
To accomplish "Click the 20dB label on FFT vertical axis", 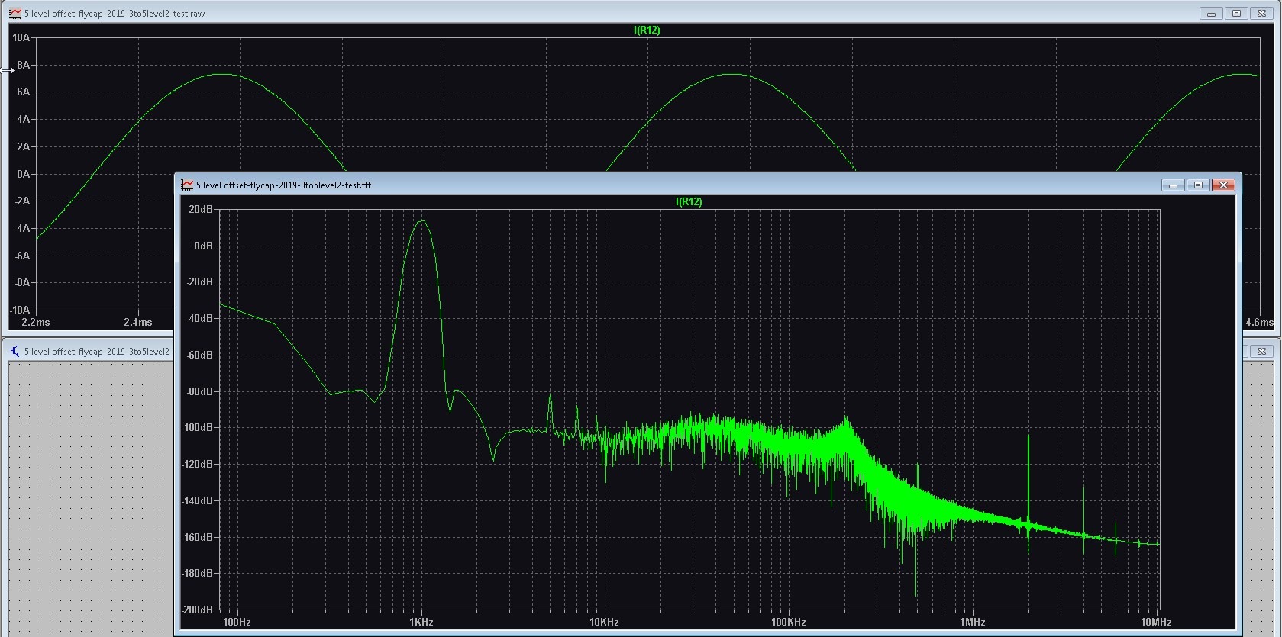I will click(x=201, y=209).
